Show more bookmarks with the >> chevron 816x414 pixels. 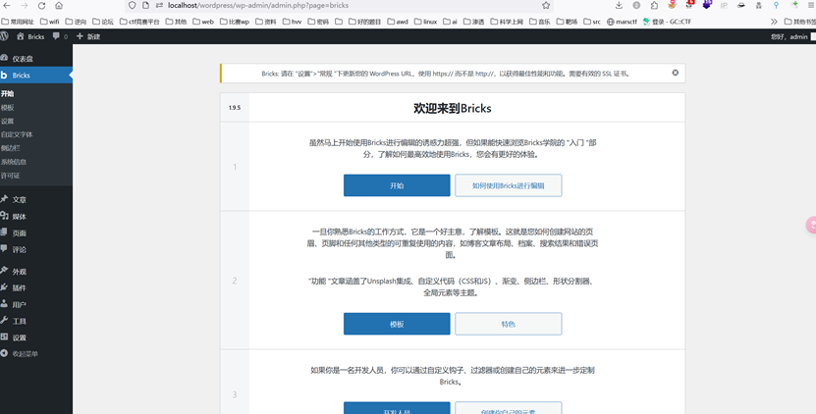(x=774, y=22)
